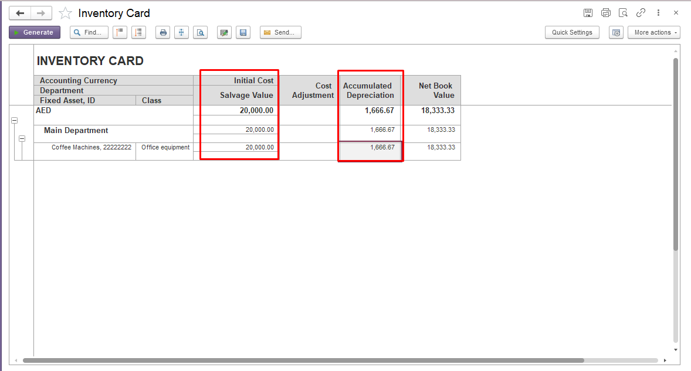
Task: Click the scroll-down arrow of vertical scrollbar
Action: click(676, 350)
